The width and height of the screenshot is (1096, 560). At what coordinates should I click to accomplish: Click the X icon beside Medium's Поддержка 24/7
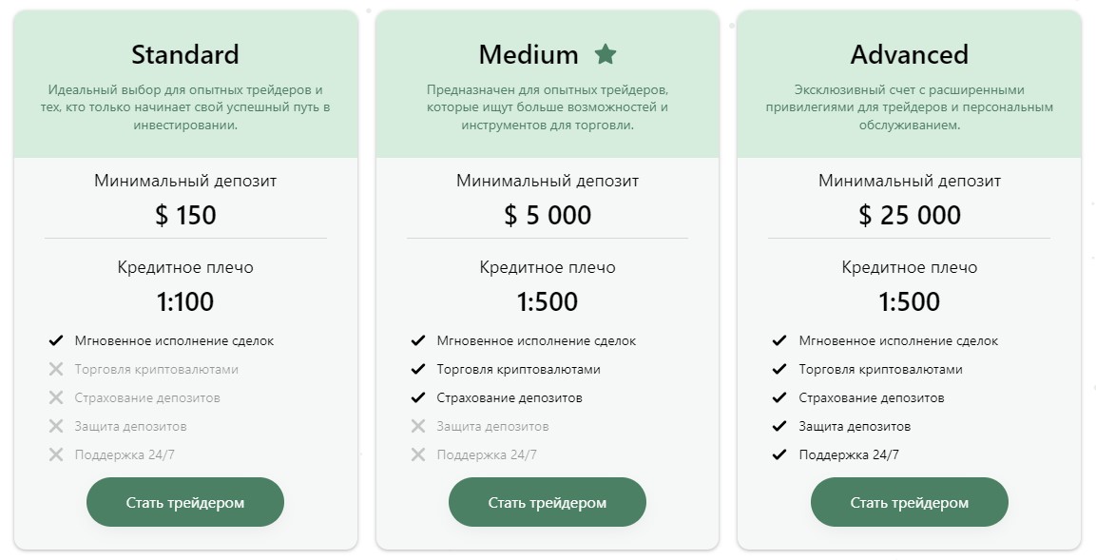click(x=417, y=454)
